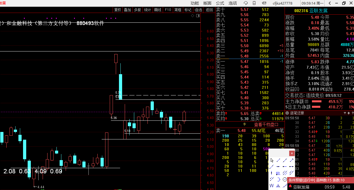Click 查看千档盘口 button

click(266, 124)
